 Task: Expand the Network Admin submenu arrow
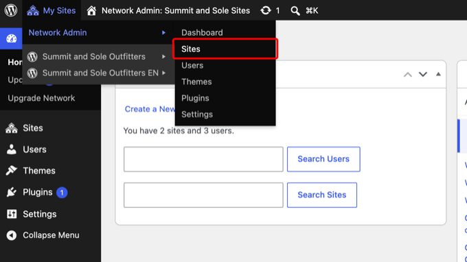(x=163, y=32)
